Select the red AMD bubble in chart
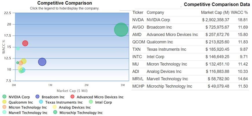This screenshot has height=116, width=252. pyautogui.click(x=25, y=43)
